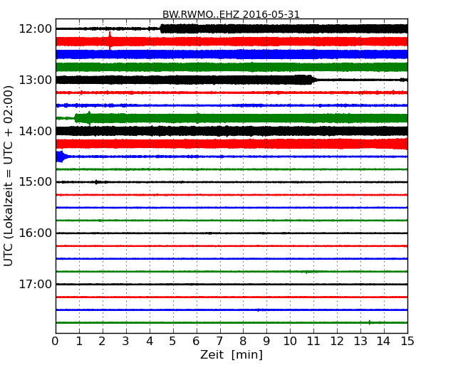The image size is (463, 370).
Task: Select the 14:00 time label
Action: click(x=36, y=131)
